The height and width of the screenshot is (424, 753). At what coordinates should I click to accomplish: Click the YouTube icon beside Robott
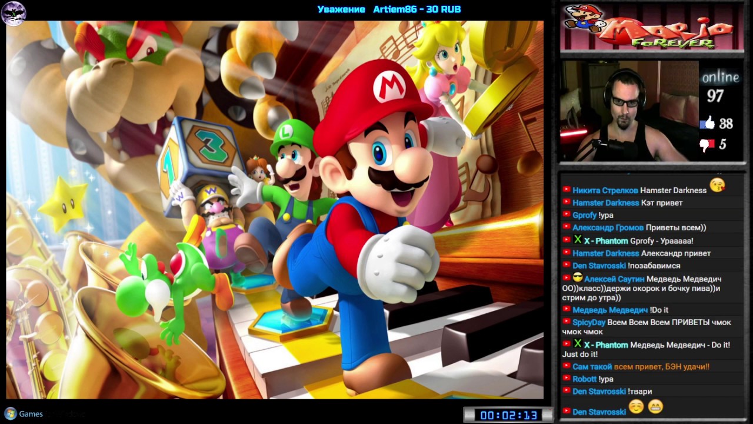pos(567,379)
